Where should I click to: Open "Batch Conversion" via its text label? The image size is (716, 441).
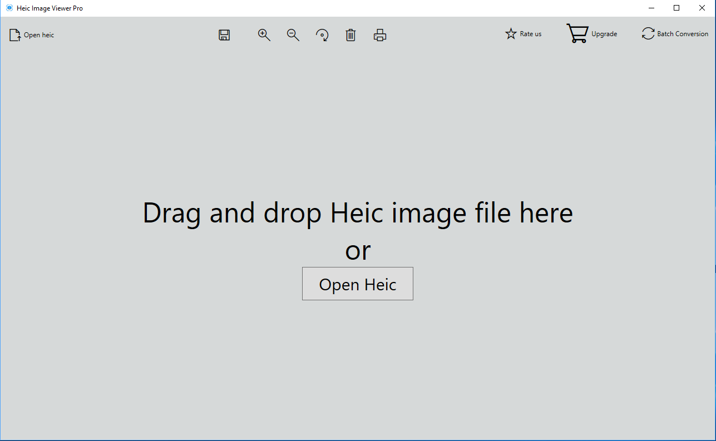coord(683,34)
